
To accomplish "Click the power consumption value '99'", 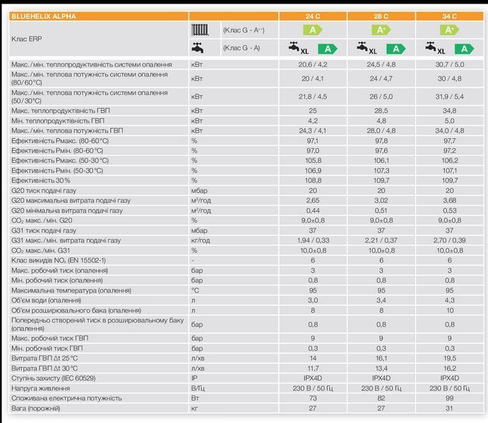I will (449, 398).
